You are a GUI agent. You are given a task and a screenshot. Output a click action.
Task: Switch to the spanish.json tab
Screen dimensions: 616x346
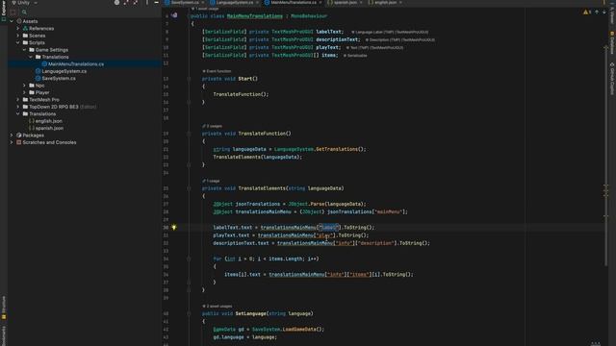pyautogui.click(x=345, y=2)
